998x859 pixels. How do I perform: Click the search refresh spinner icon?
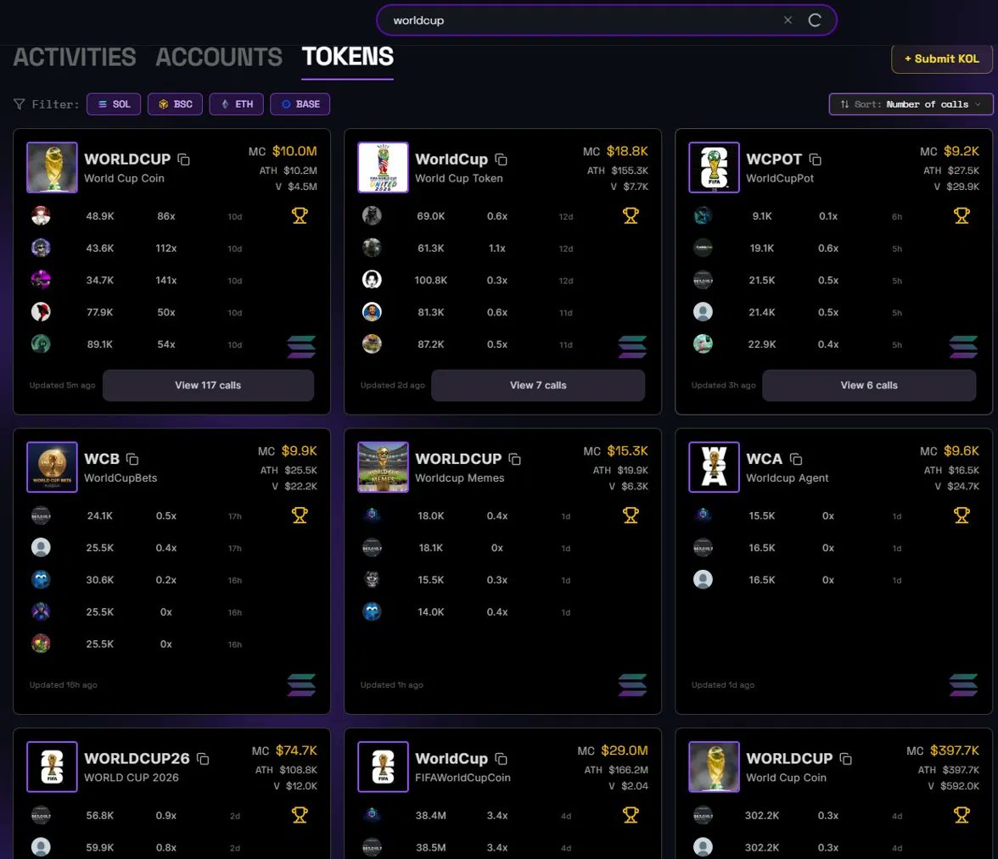(x=814, y=20)
